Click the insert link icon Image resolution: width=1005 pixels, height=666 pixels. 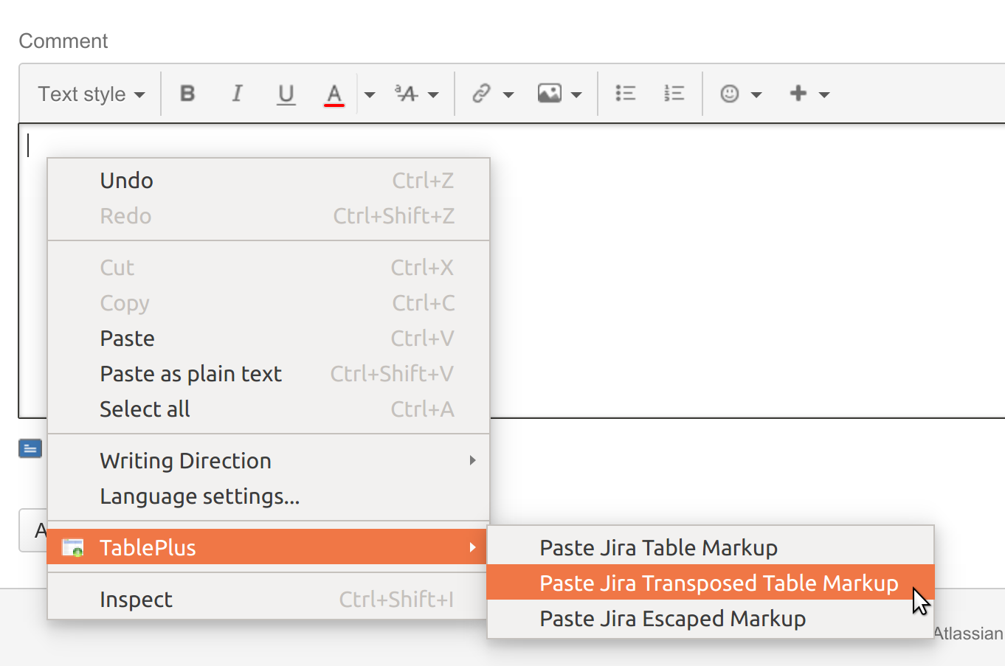(x=482, y=94)
